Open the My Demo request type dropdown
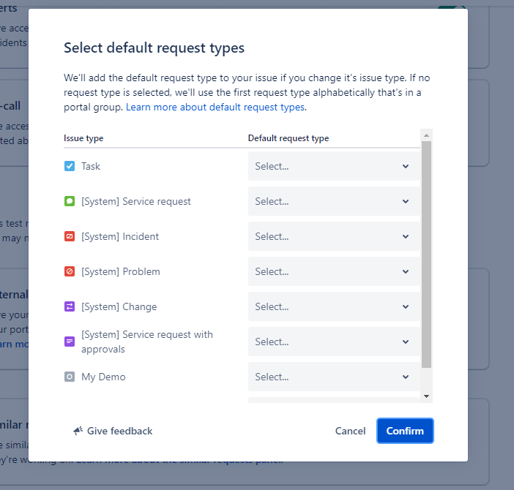Screen dimensions: 514x490 coord(333,377)
